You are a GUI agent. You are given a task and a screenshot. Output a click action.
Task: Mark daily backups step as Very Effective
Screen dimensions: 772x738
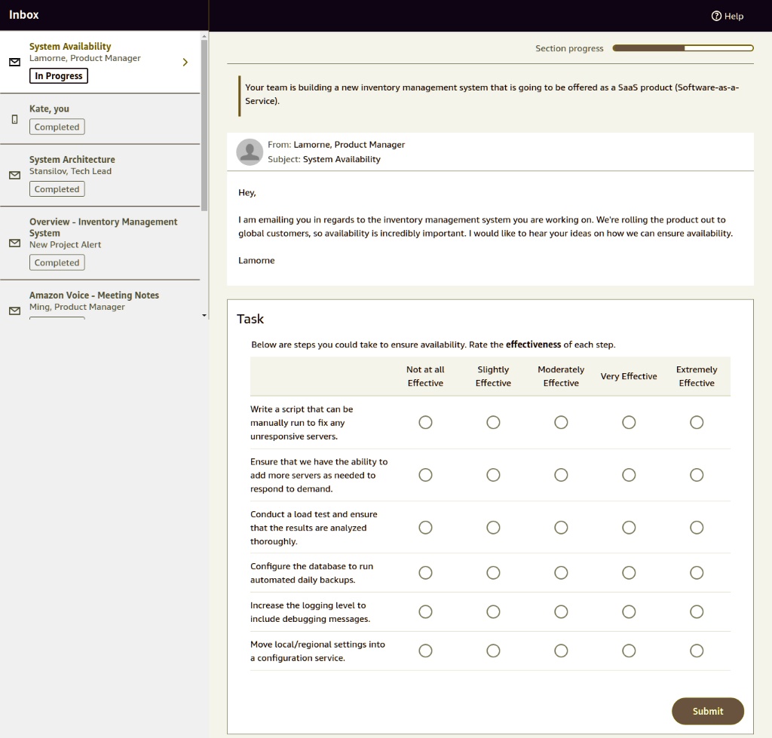629,572
